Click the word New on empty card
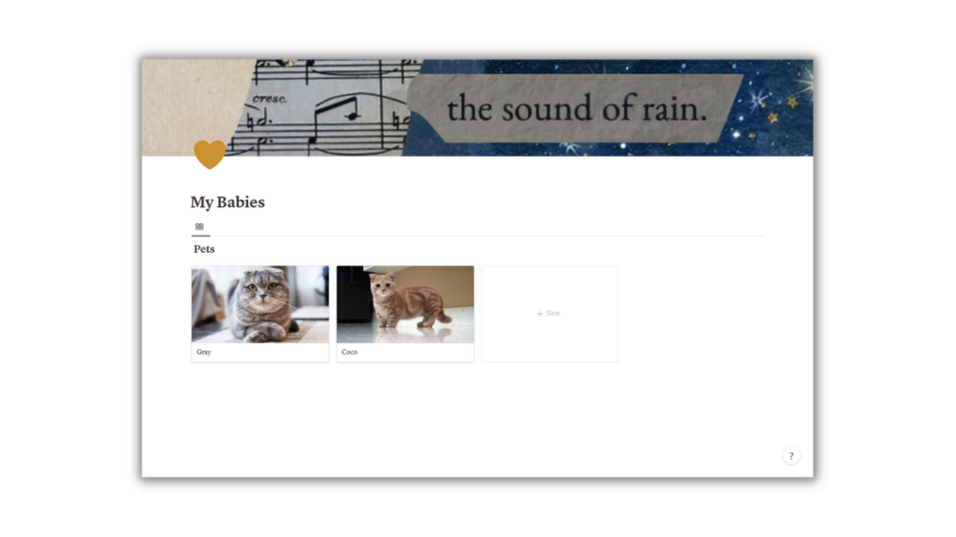Viewport: 956px width, 537px height. [553, 313]
